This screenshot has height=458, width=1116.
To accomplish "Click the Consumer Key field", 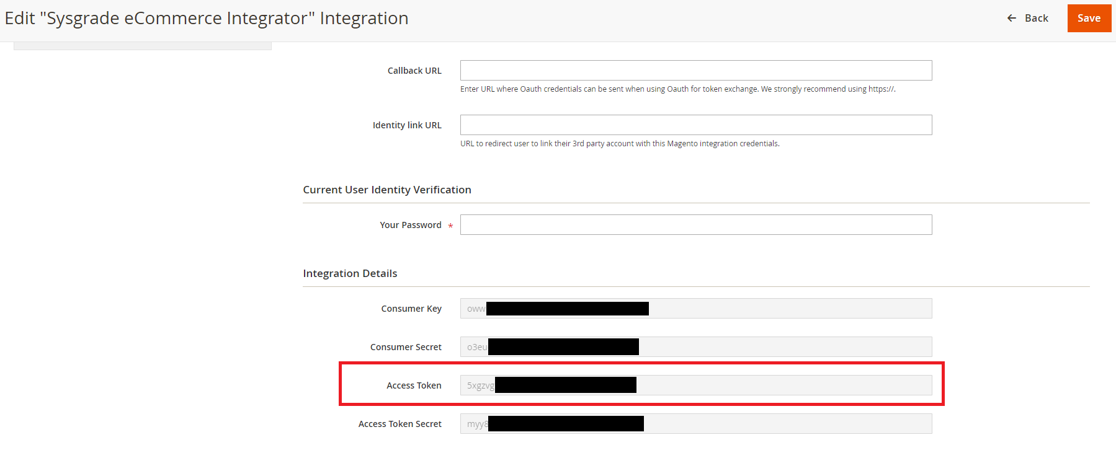I will pyautogui.click(x=696, y=308).
